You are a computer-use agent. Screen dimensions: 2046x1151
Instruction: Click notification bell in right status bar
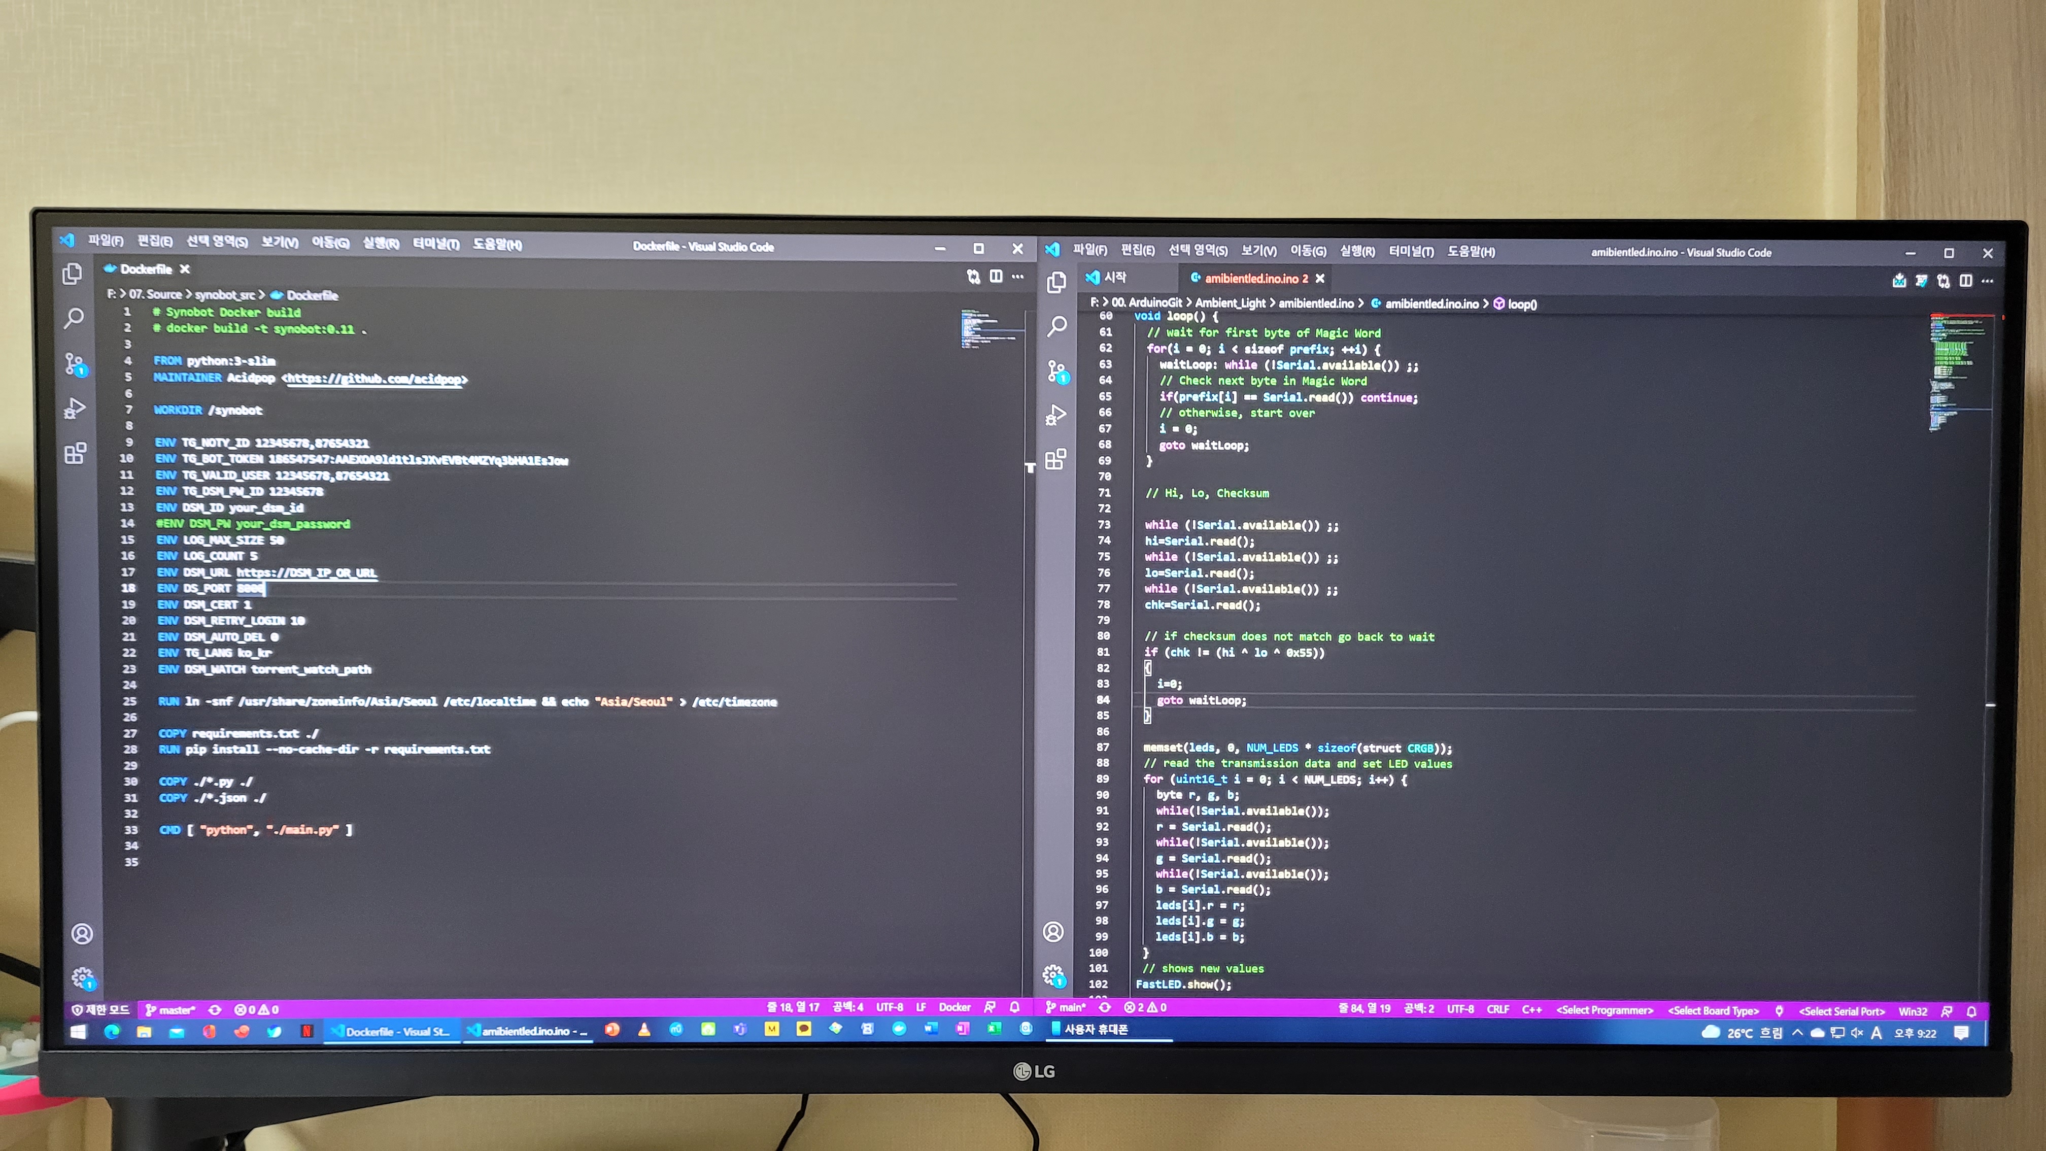point(1971,1011)
